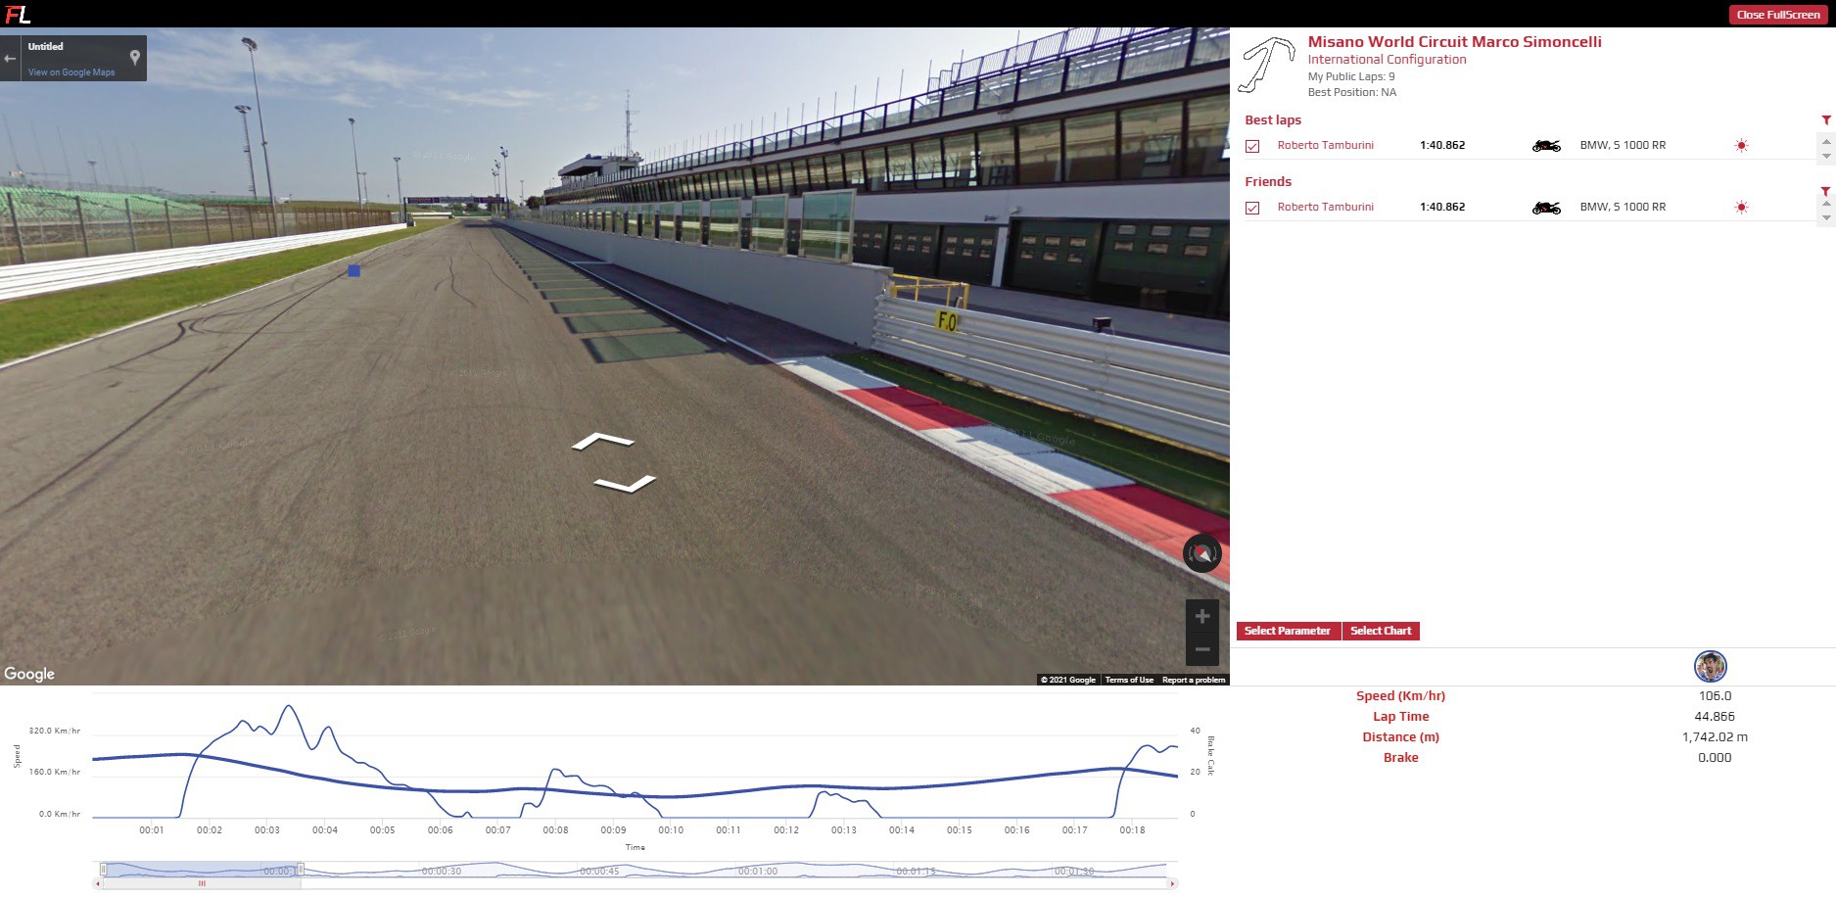Viewport: 1836px width, 898px height.
Task: Click the Best laps list up arrow
Action: (x=1826, y=141)
